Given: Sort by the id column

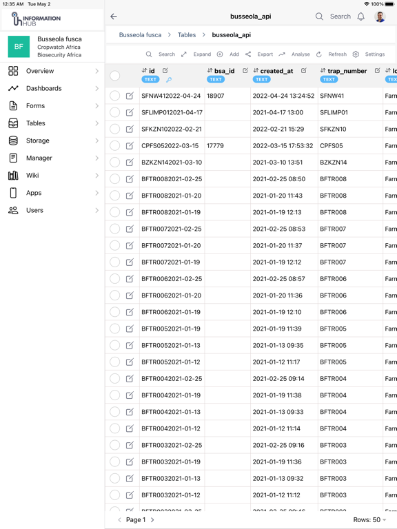Looking at the screenshot, I should [x=145, y=70].
